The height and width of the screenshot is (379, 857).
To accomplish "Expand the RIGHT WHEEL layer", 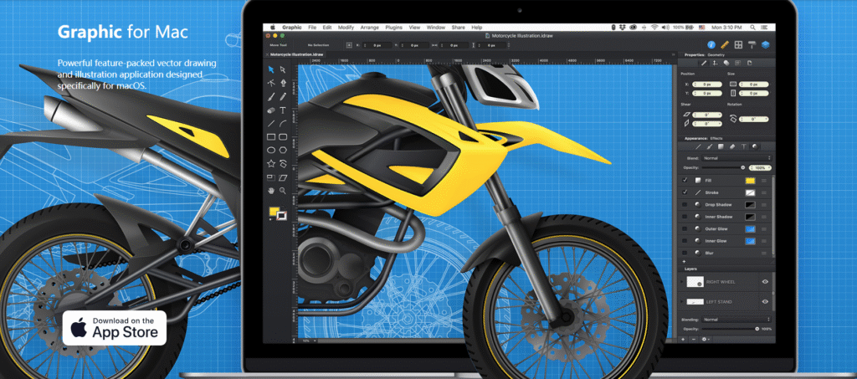I will (x=681, y=282).
